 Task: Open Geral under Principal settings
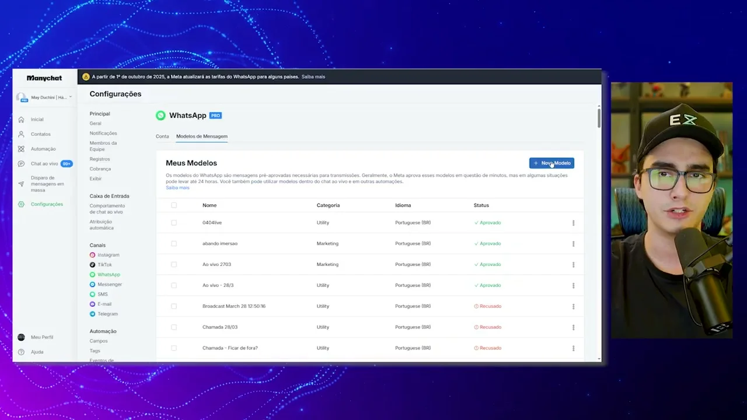tap(95, 124)
